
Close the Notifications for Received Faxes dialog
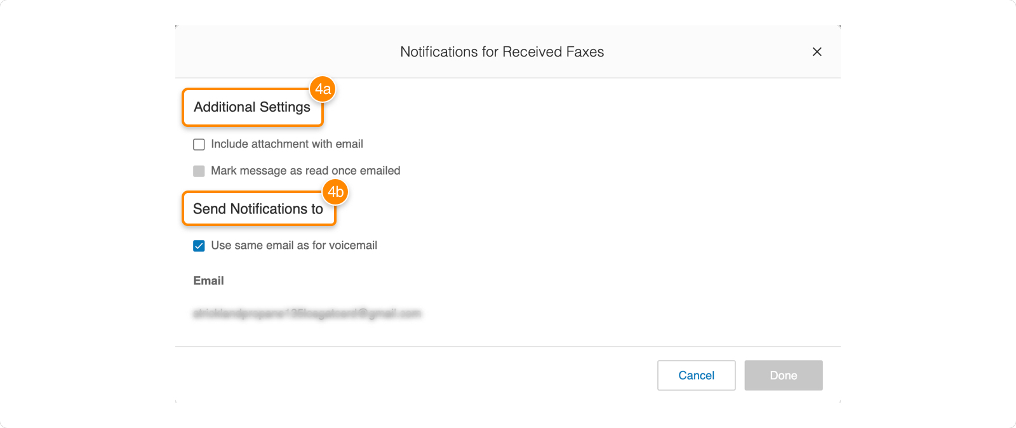pyautogui.click(x=817, y=52)
